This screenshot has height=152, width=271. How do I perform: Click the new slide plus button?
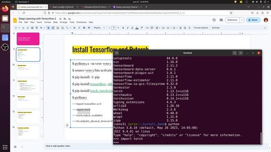[16, 28]
